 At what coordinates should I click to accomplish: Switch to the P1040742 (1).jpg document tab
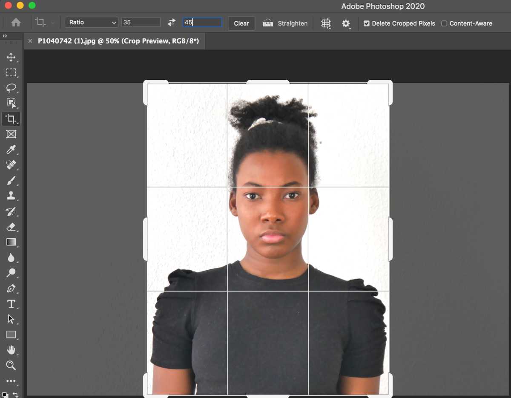[x=118, y=41]
